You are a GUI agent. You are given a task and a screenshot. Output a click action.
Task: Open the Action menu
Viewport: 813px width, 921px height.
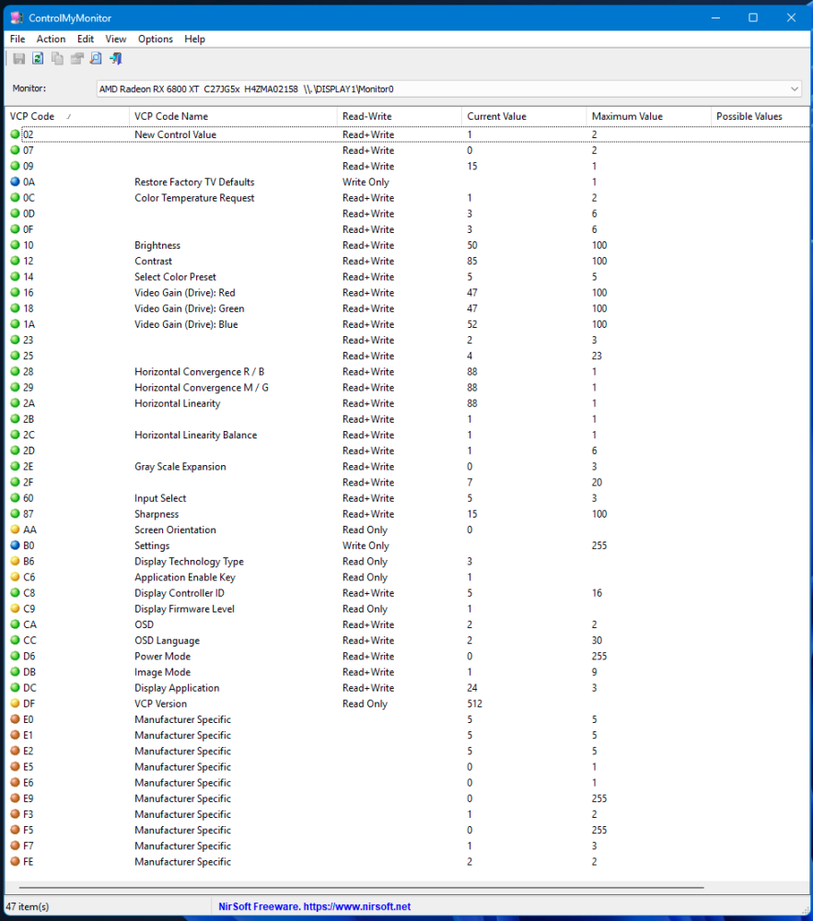[x=51, y=39]
